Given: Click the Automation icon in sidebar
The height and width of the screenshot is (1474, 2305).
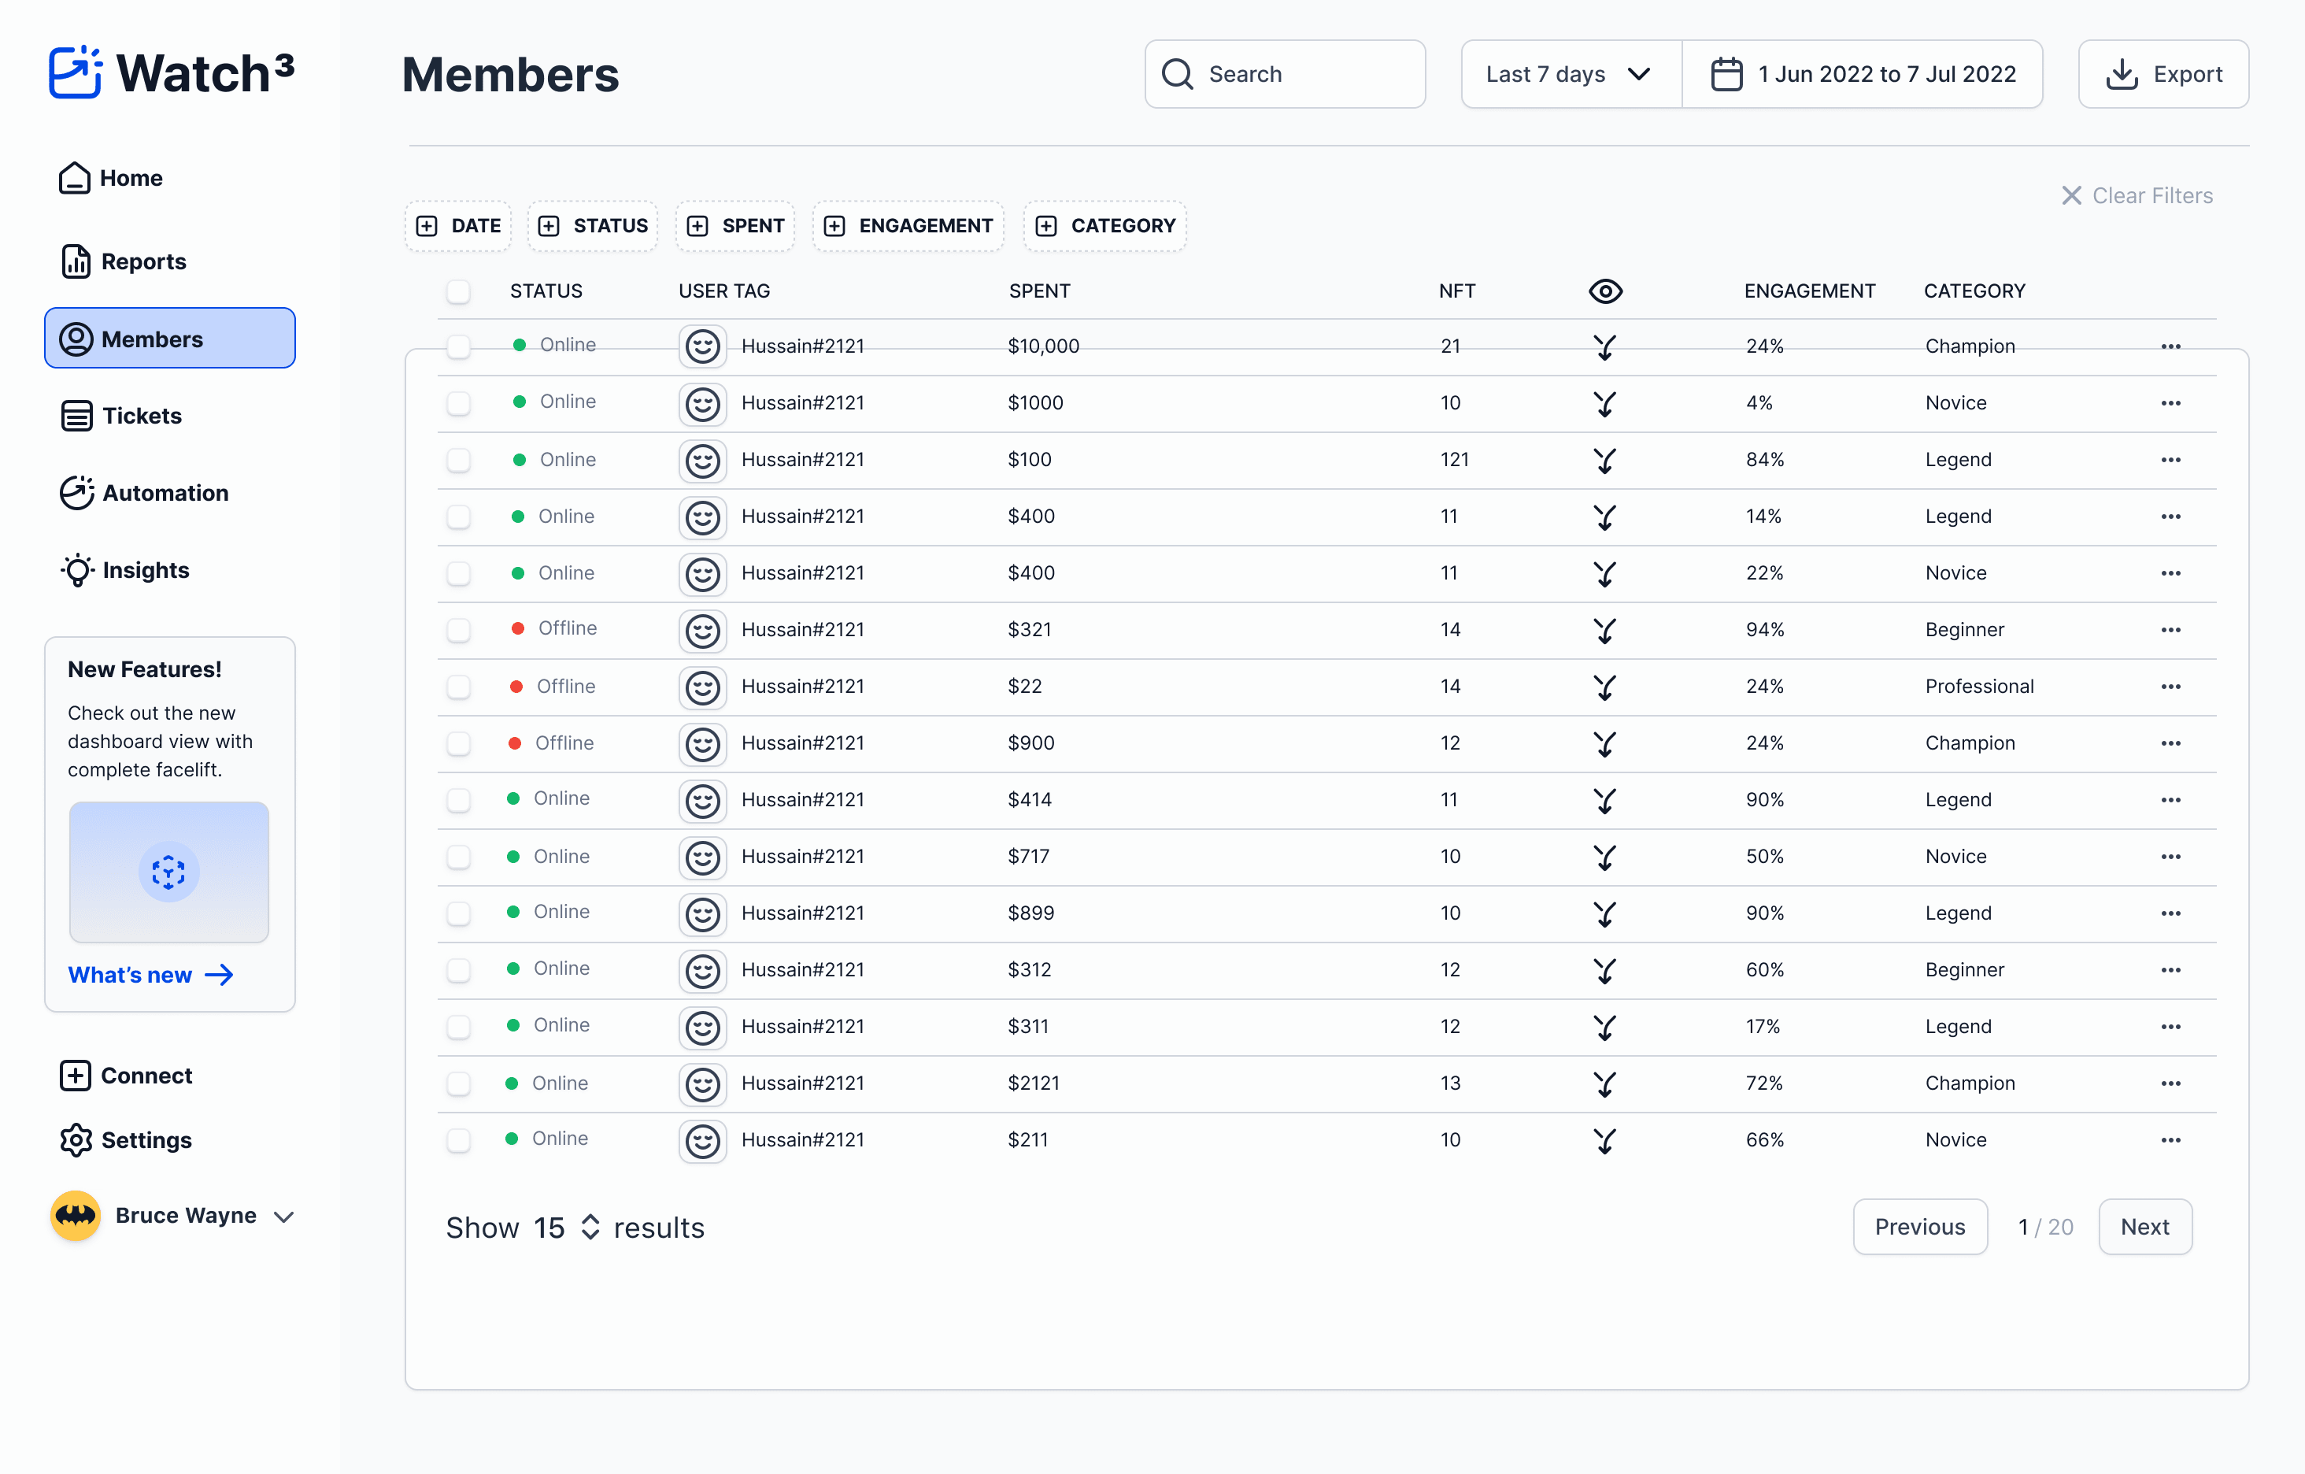Looking at the screenshot, I should (76, 493).
